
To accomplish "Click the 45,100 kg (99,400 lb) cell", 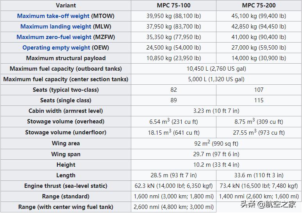I will [259, 16].
